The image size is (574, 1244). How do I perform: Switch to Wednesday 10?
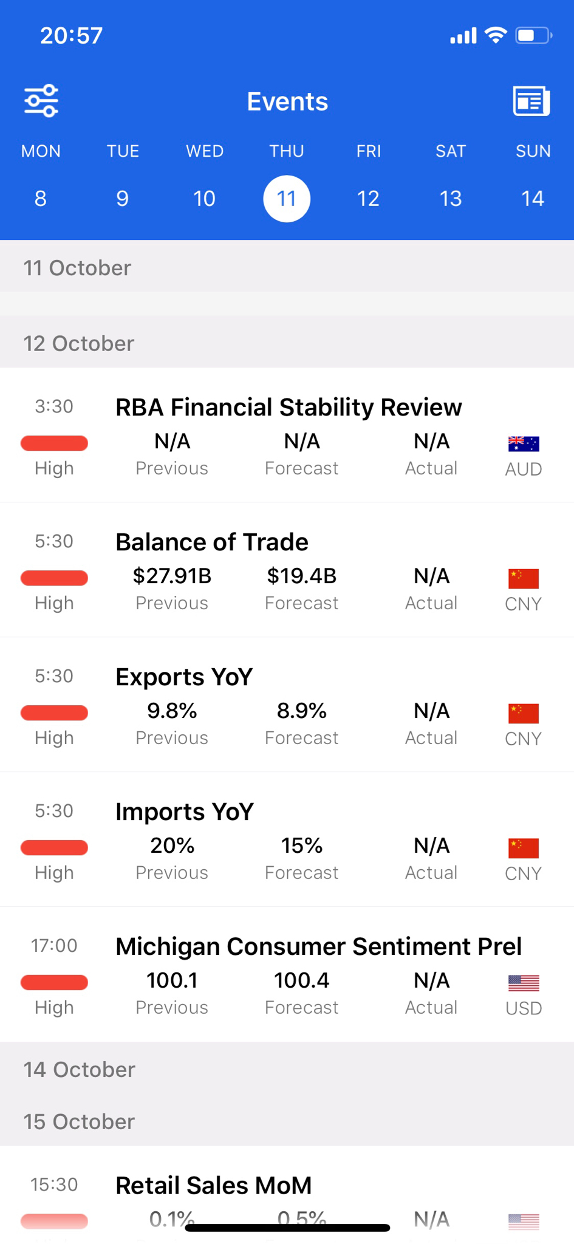205,199
